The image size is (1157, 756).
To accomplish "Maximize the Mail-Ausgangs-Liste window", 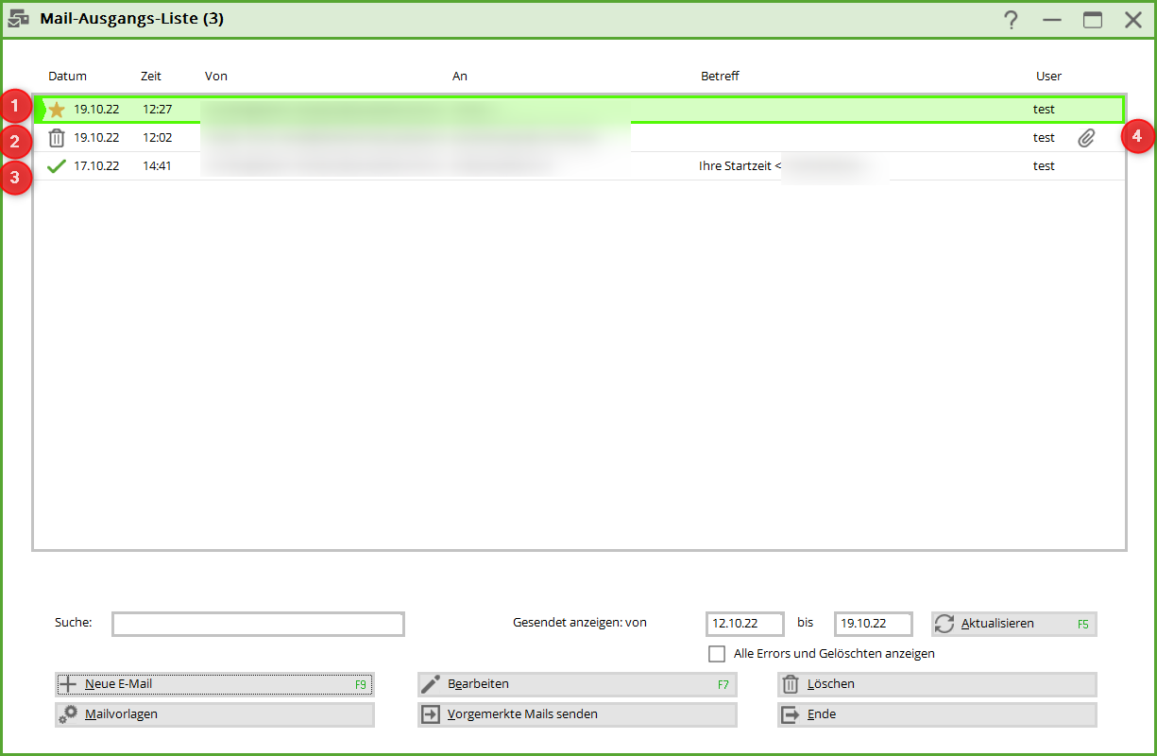I will (x=1093, y=20).
